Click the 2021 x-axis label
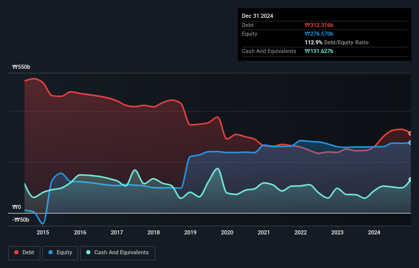Screen dimensions: 419x268 (264, 232)
